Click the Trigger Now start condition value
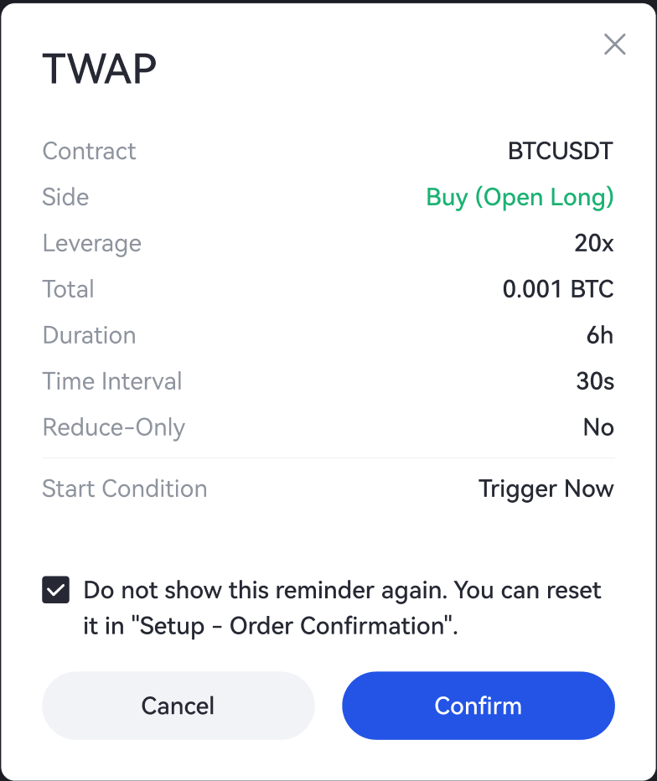 546,489
